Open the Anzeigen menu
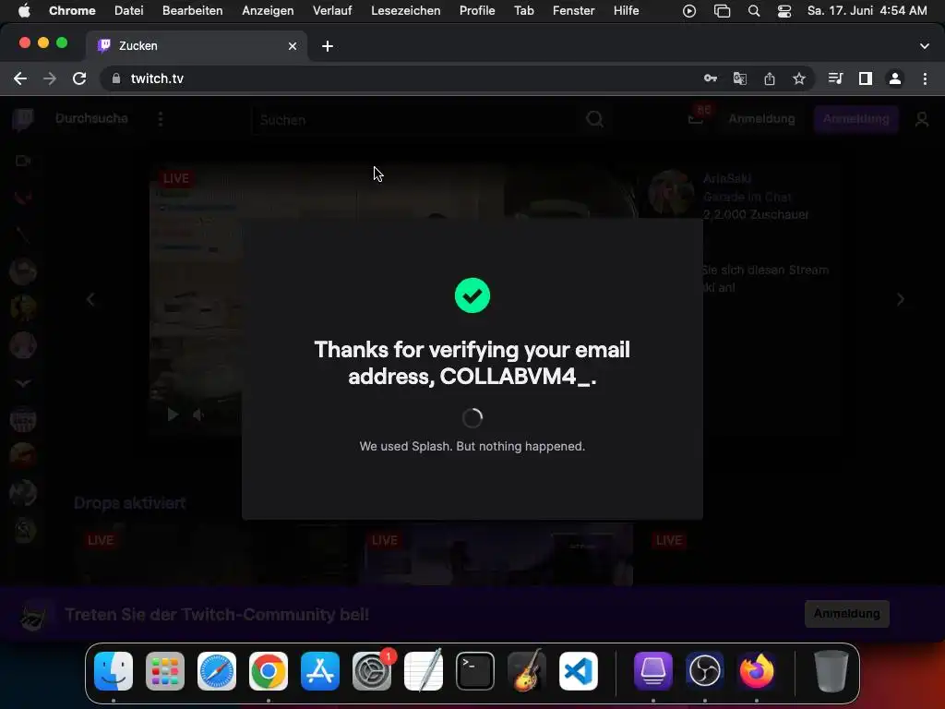 click(x=268, y=10)
